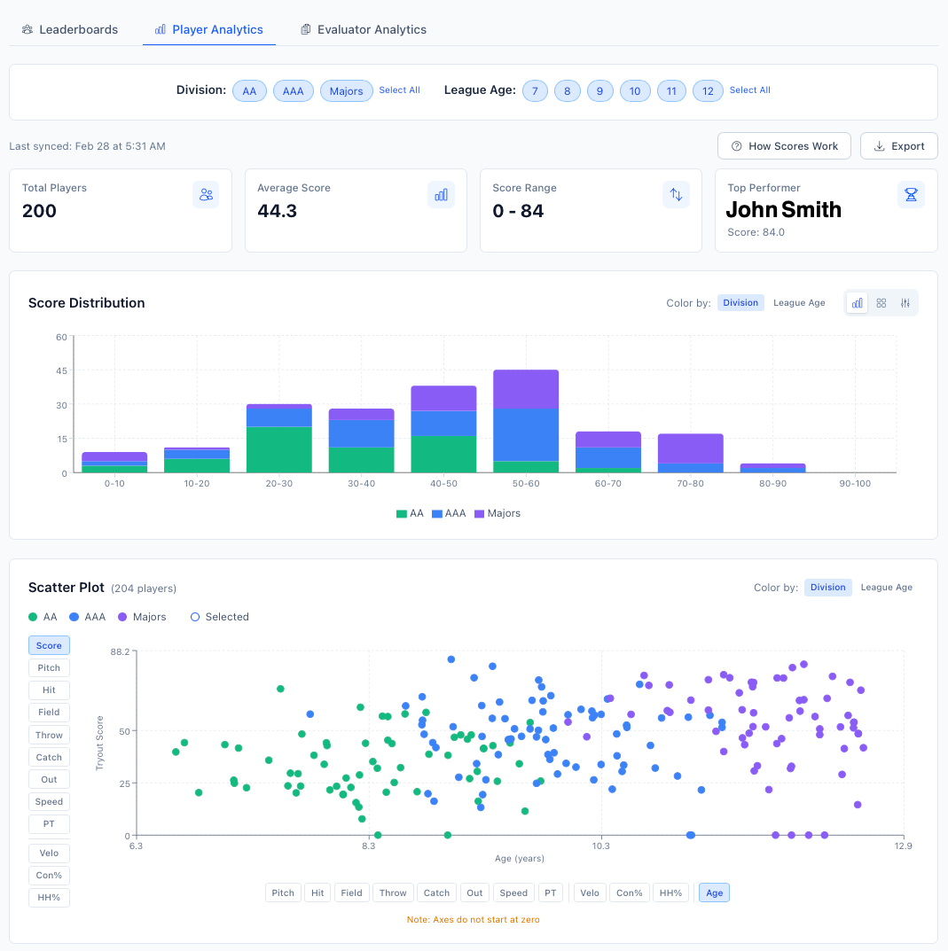Click the Score Range arrows icon
This screenshot has height=951, width=948.
[676, 194]
